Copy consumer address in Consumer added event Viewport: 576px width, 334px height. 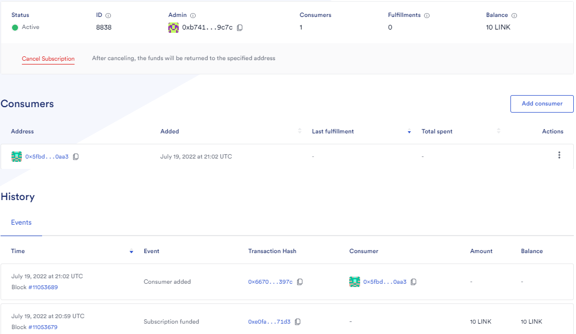click(x=414, y=282)
